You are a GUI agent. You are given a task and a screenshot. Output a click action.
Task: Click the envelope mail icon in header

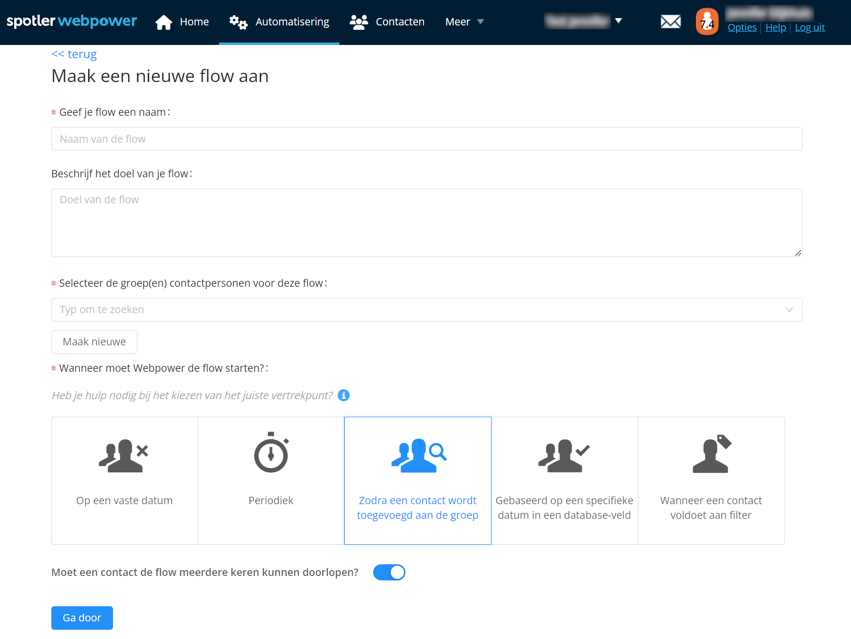click(x=671, y=21)
